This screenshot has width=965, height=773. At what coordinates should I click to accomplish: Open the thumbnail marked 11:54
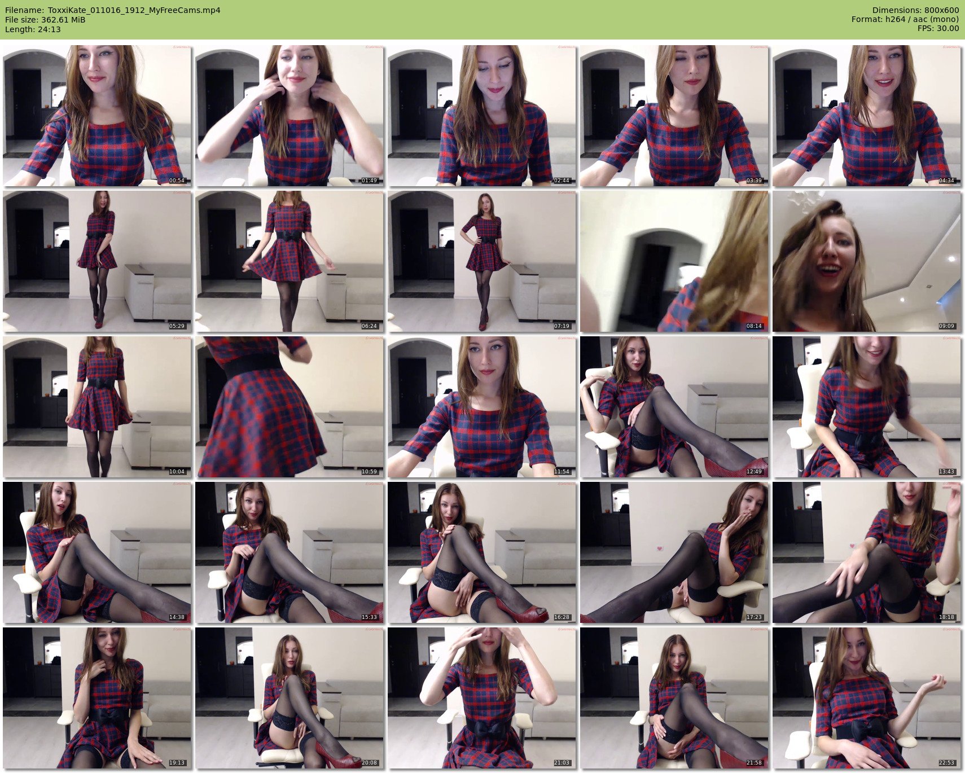click(x=482, y=407)
